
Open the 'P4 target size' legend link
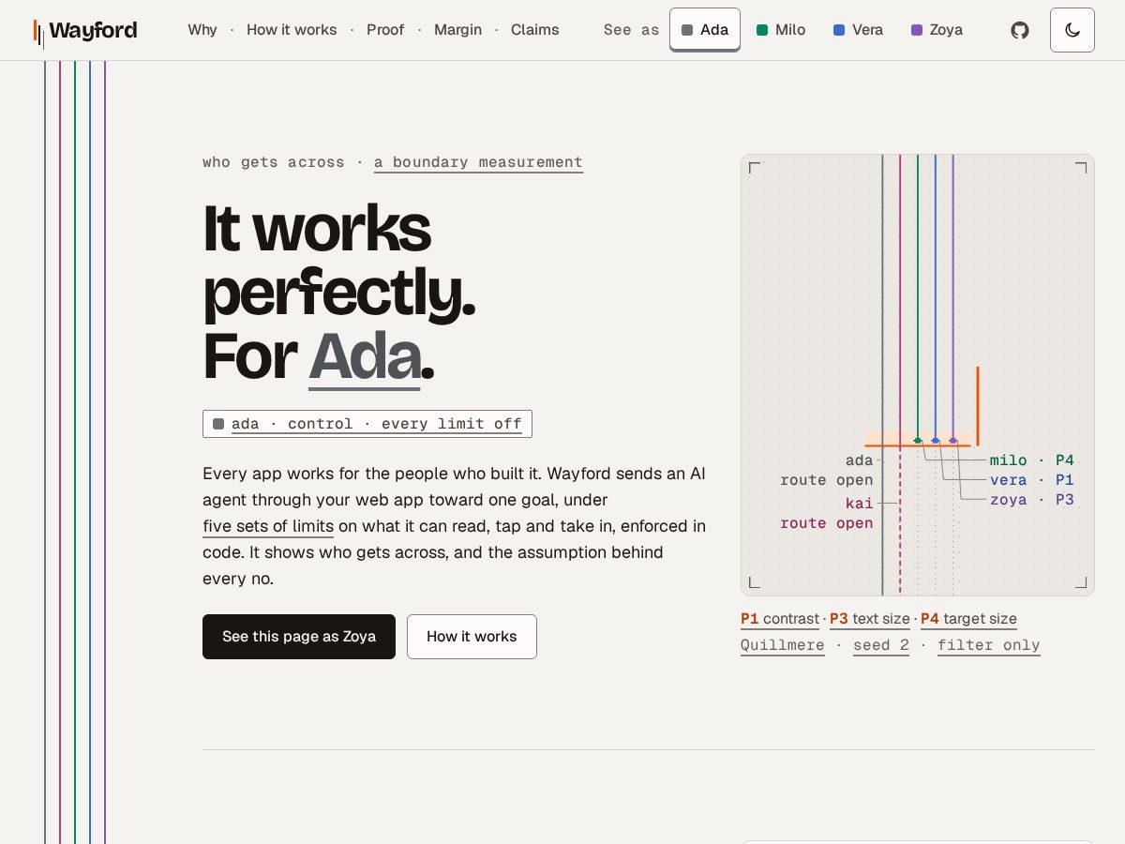[x=968, y=619]
